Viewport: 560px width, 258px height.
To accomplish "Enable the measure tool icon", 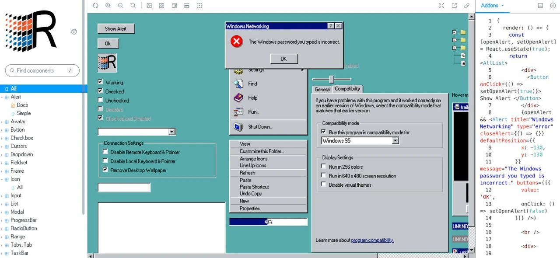I will tap(187, 6).
